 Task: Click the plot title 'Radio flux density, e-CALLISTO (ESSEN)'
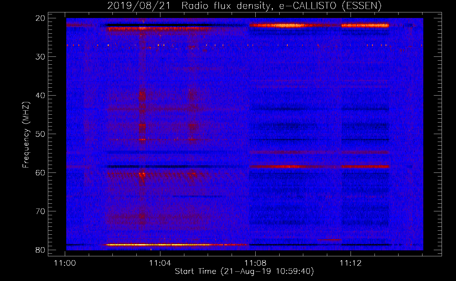pyautogui.click(x=281, y=6)
